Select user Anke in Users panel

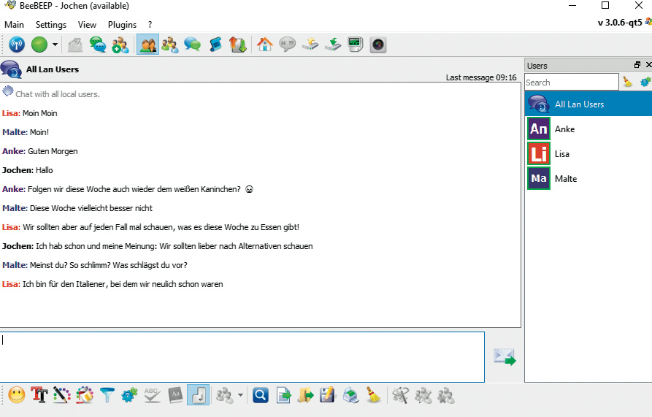[x=588, y=129]
